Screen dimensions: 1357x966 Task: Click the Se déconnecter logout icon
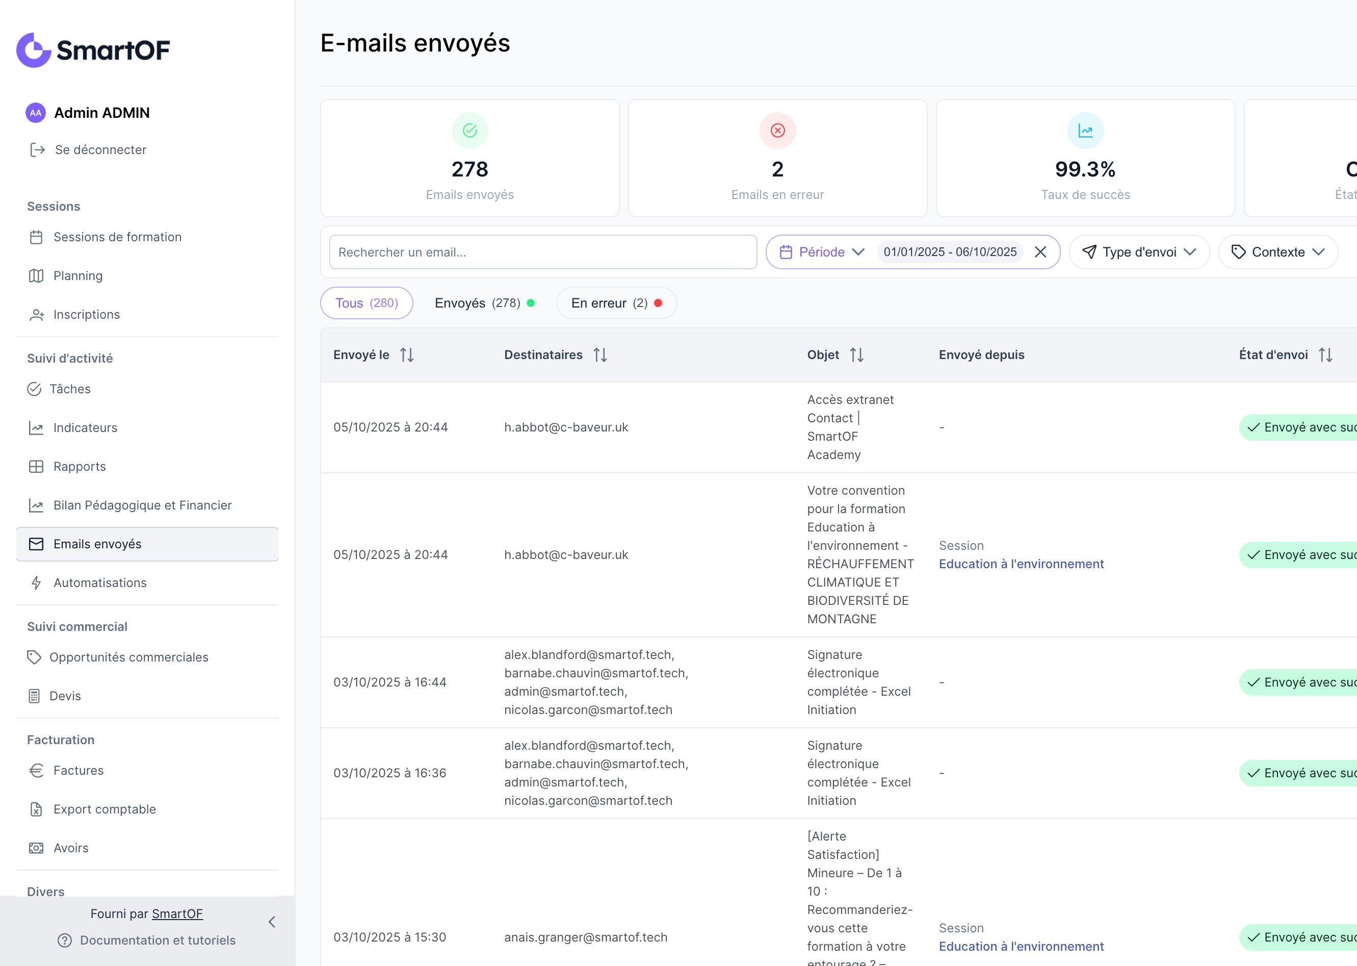[37, 150]
